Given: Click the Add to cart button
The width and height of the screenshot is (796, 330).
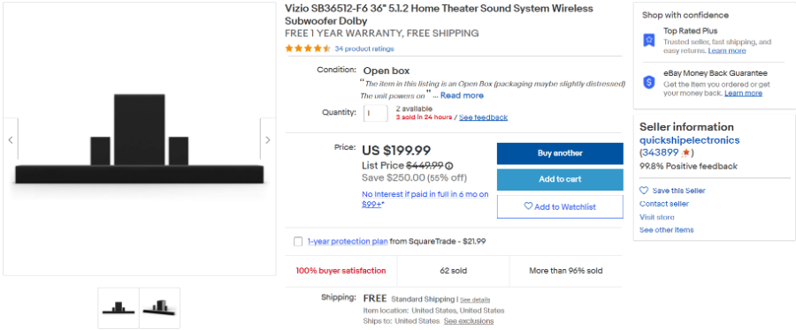Looking at the screenshot, I should coord(560,179).
